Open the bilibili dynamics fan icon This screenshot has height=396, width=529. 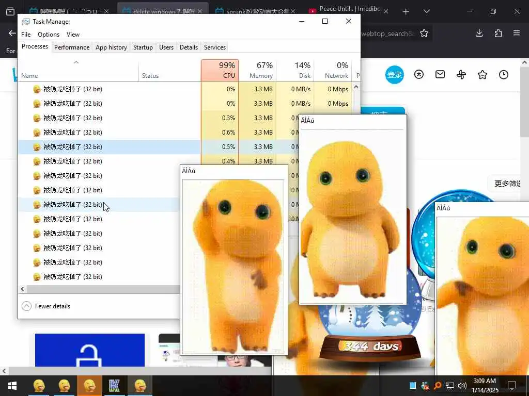(461, 74)
